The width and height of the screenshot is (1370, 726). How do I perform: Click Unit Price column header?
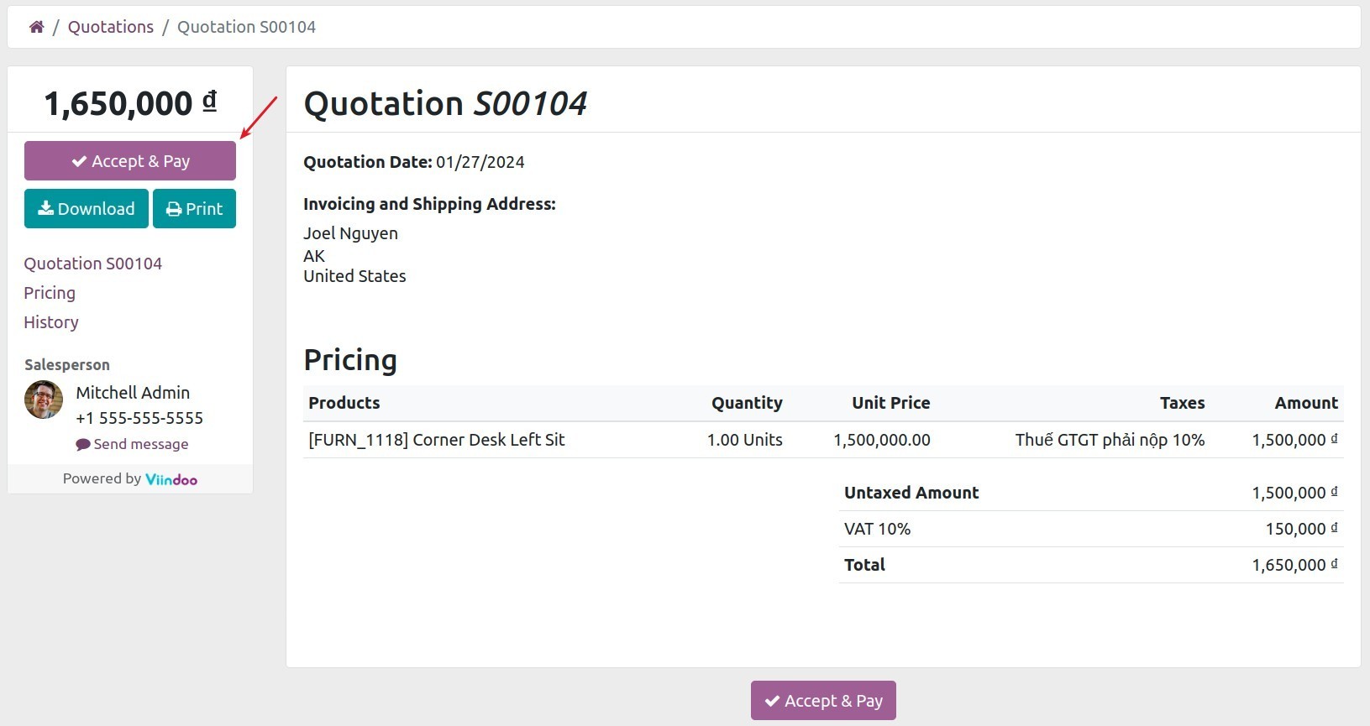[891, 403]
